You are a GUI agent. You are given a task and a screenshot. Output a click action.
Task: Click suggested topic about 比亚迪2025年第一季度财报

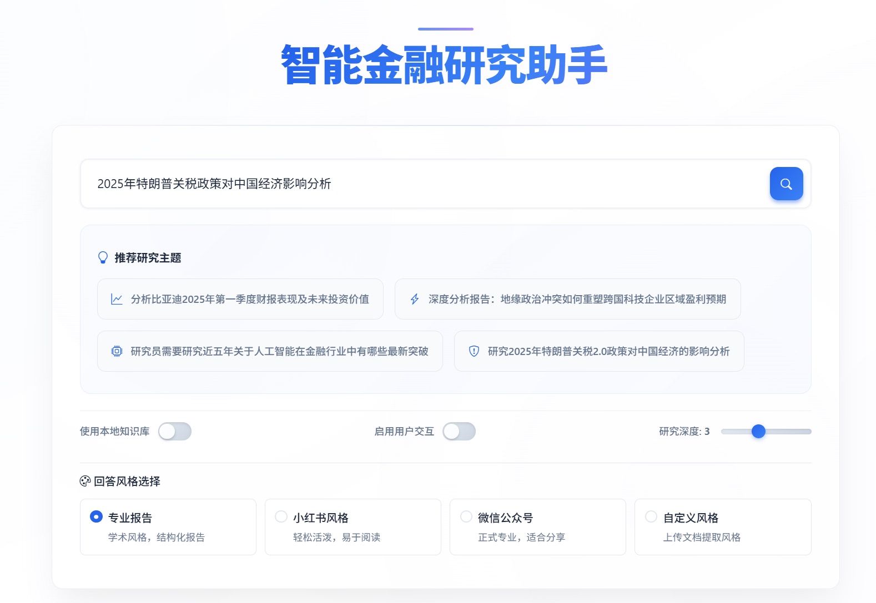[x=250, y=300]
